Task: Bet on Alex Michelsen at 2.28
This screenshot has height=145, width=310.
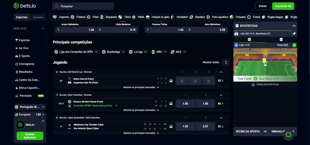Action: (207, 30)
